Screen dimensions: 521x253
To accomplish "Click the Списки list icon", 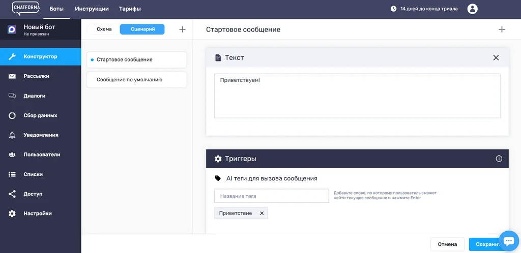I will (x=12, y=174).
